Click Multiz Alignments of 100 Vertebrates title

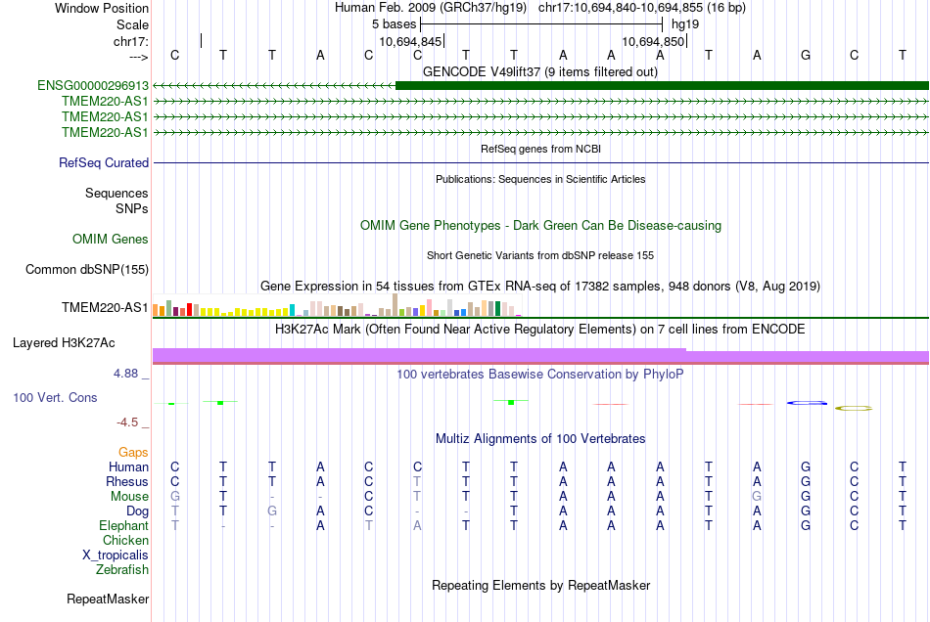click(540, 439)
